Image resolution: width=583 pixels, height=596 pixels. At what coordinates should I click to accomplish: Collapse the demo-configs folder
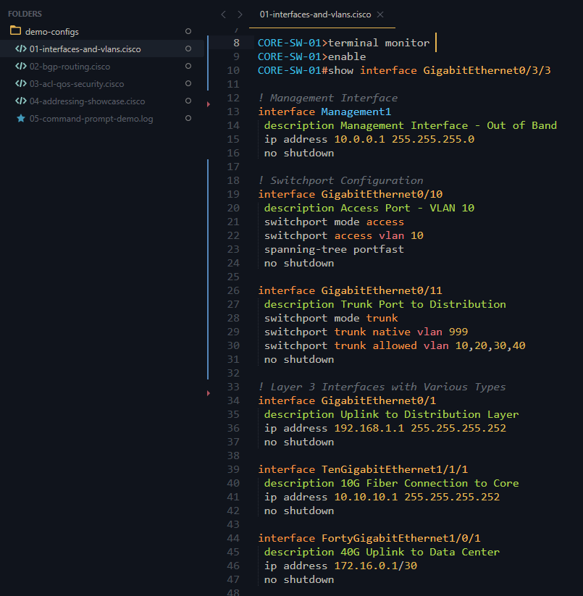51,32
